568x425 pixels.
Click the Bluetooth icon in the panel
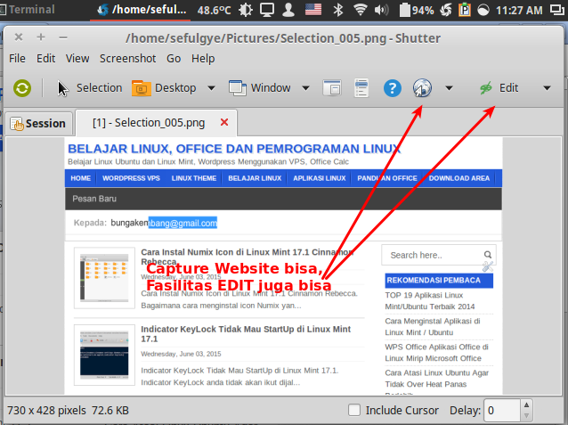338,10
